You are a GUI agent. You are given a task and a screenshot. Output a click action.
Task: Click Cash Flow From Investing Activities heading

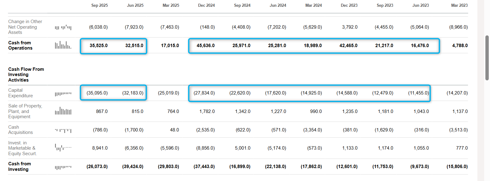point(26,74)
